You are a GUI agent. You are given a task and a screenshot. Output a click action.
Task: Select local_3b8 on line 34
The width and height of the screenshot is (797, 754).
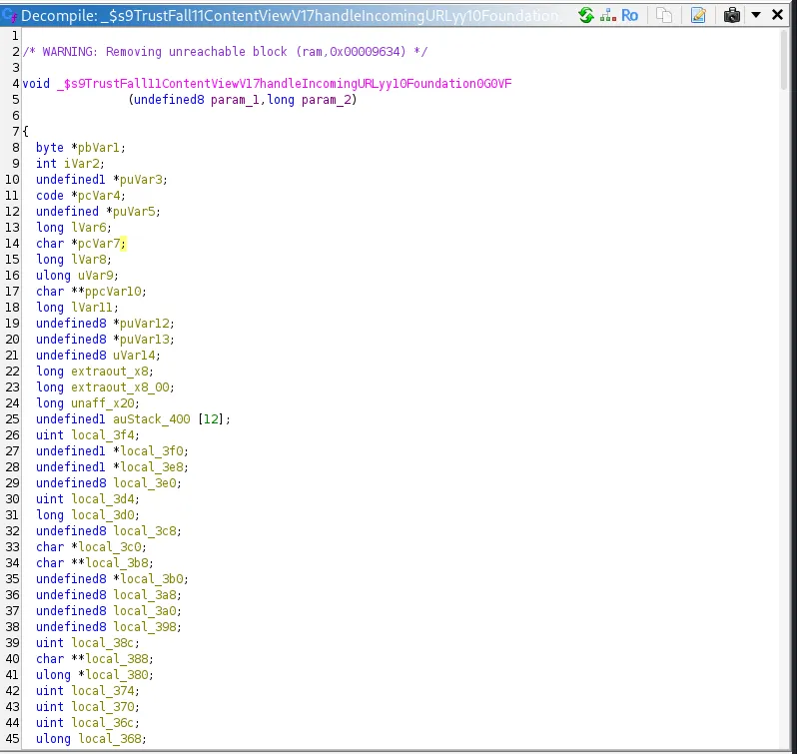(116, 563)
